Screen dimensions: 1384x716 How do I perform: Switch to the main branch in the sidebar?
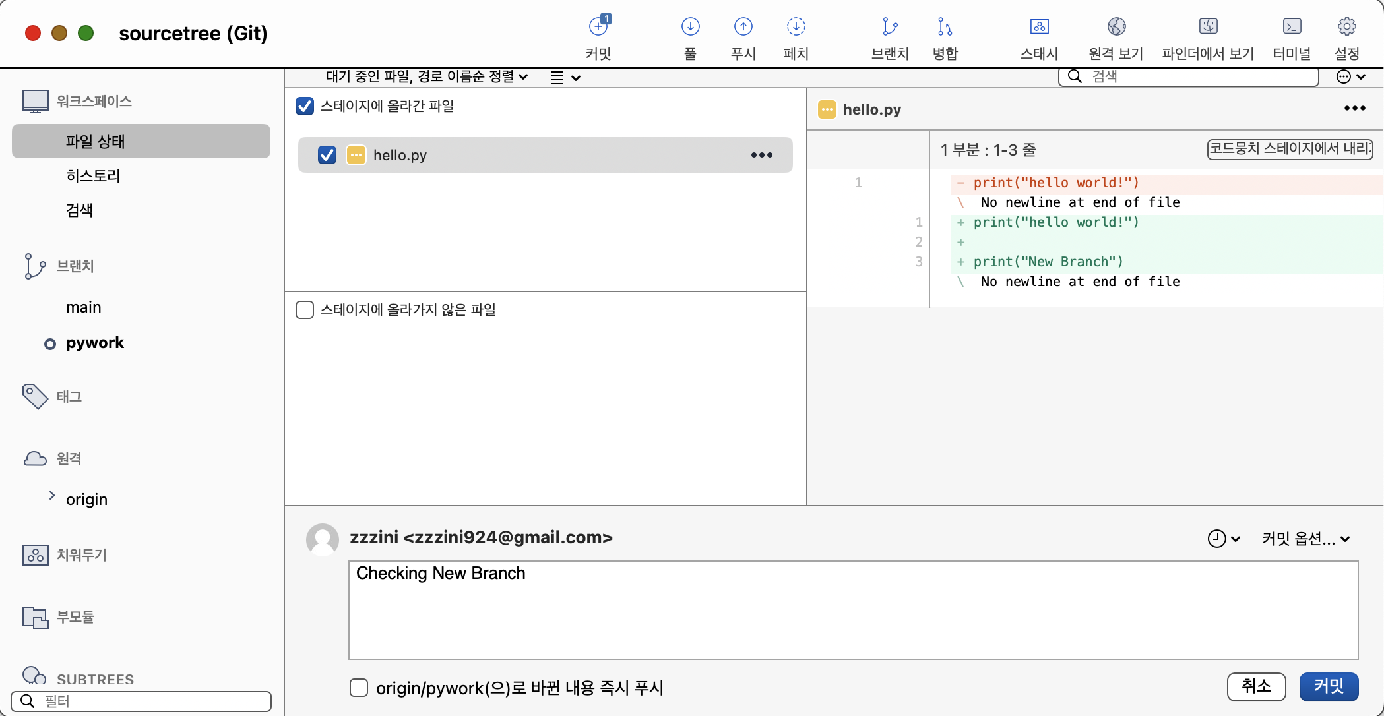click(x=84, y=307)
